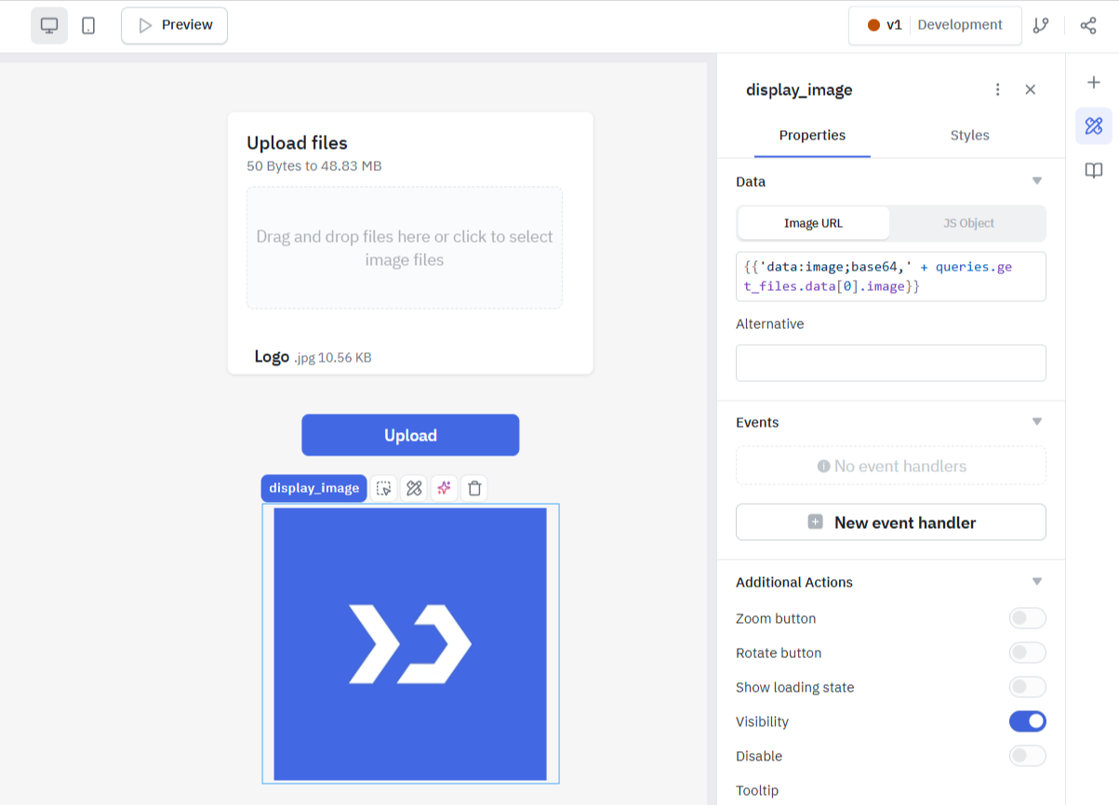Open the branch/version control icon
This screenshot has height=805, width=1119.
pyautogui.click(x=1041, y=26)
